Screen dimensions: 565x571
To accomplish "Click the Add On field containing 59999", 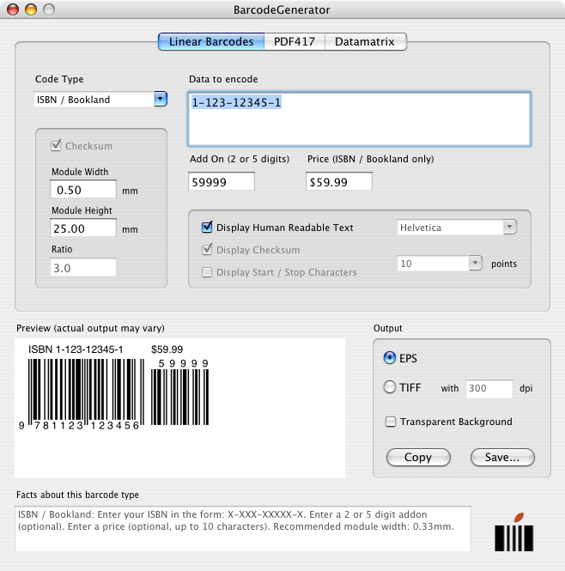I will click(222, 181).
